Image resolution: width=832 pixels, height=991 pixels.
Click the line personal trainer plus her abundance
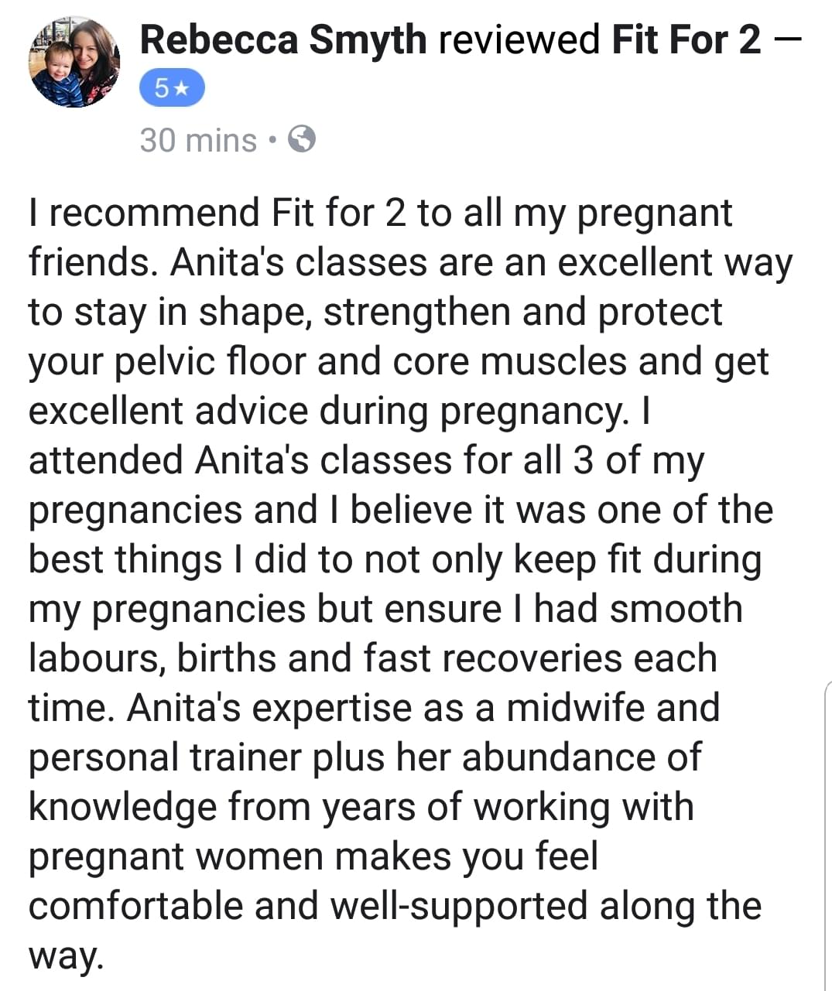pyautogui.click(x=365, y=757)
